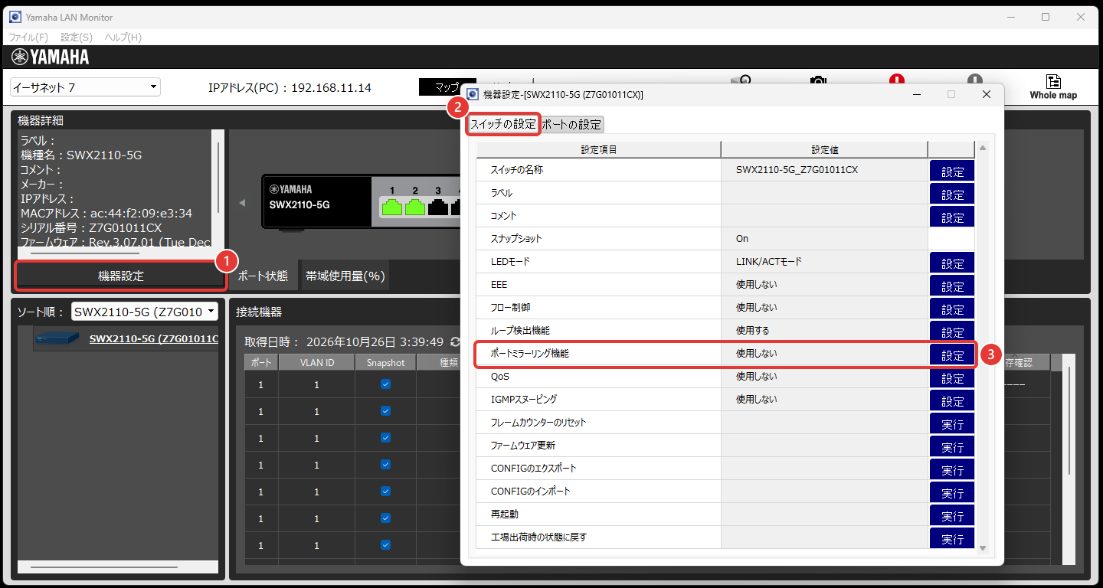Refresh the 取得日時 connected devices list
Viewport: 1103px width, 588px height.
456,341
